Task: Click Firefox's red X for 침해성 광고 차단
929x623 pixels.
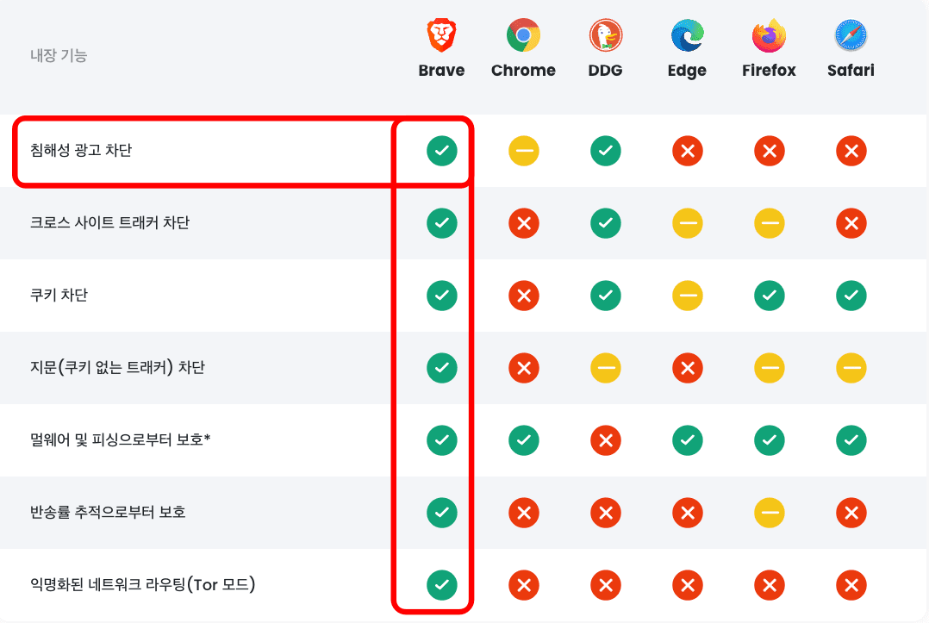Action: (769, 151)
